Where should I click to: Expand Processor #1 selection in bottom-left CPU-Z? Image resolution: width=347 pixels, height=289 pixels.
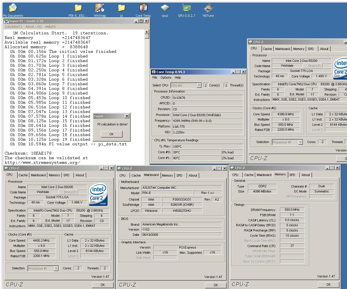pyautogui.click(x=56, y=268)
